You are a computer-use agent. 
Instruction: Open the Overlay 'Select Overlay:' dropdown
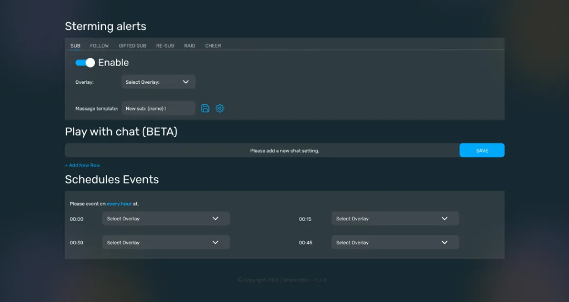click(158, 82)
